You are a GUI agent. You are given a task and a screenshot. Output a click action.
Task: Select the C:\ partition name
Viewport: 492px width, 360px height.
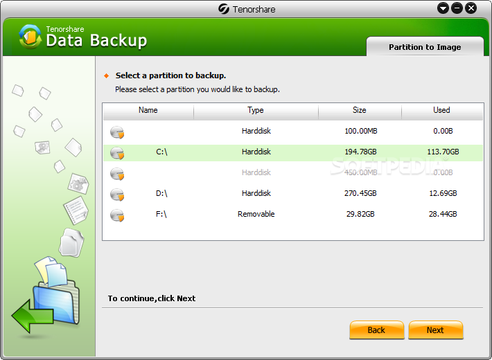[x=161, y=152]
